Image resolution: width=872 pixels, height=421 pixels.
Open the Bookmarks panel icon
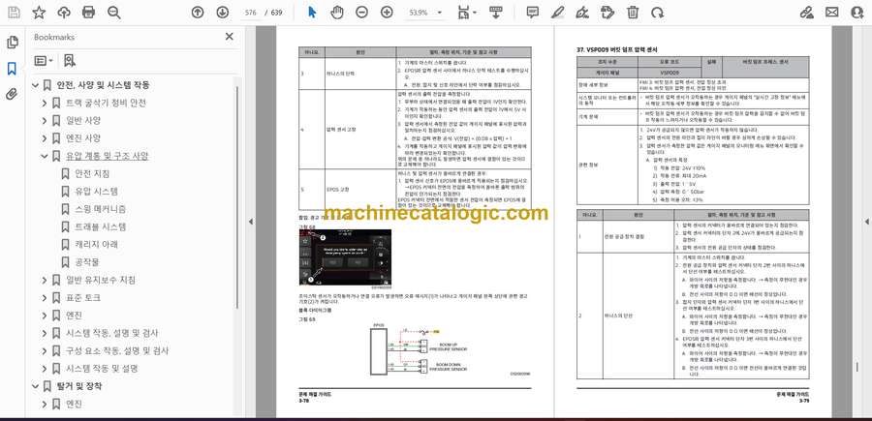pos(13,69)
